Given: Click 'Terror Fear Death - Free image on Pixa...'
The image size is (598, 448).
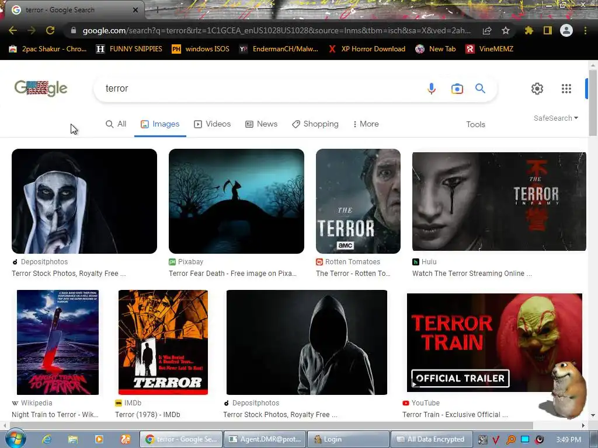Looking at the screenshot, I should point(232,273).
